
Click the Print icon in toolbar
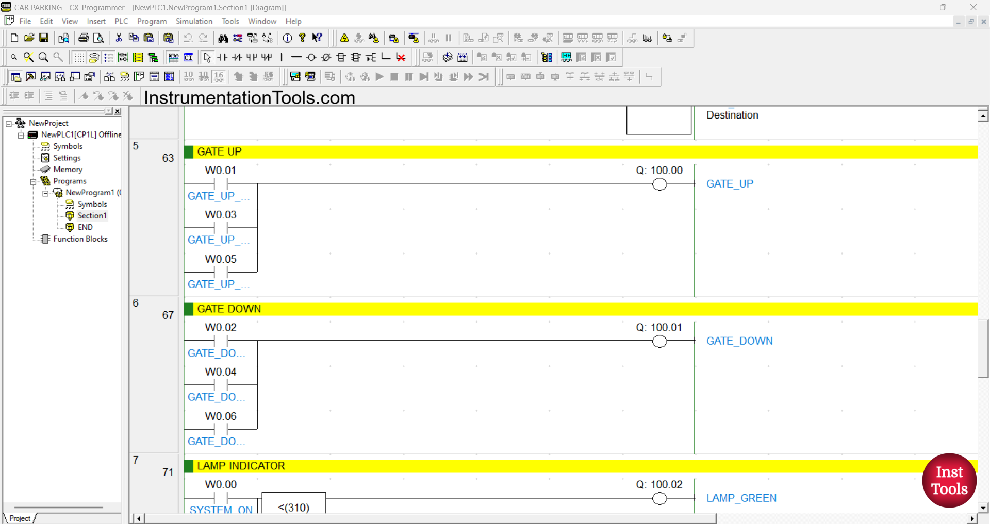(84, 38)
